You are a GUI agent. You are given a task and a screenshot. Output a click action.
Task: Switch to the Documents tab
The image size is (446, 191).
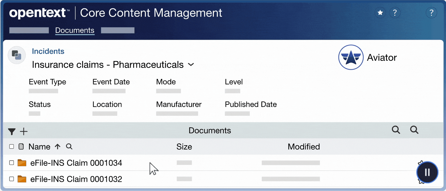coord(75,30)
